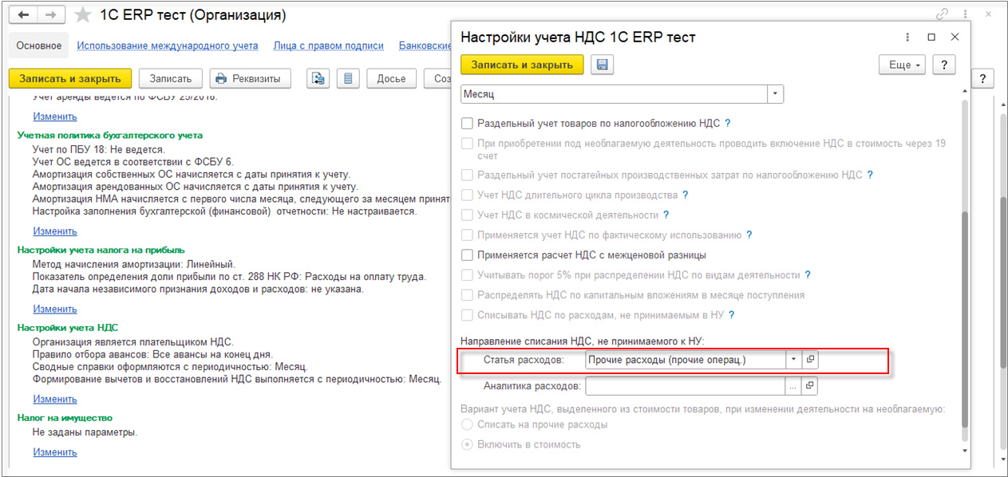
Task: Click Изменить under Настройки учета НДС
Action: 55,399
